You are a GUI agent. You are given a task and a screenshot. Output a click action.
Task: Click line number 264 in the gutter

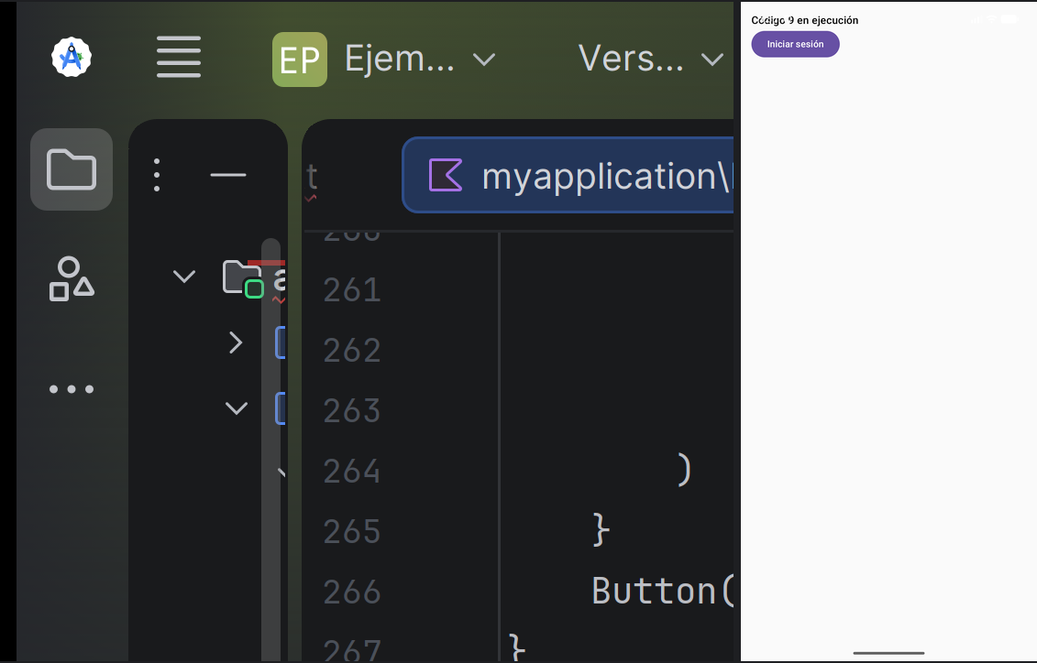coord(352,472)
